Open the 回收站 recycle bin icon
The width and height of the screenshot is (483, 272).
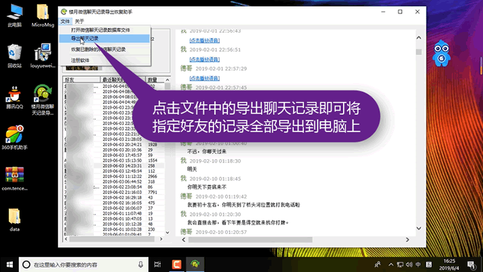(x=14, y=56)
